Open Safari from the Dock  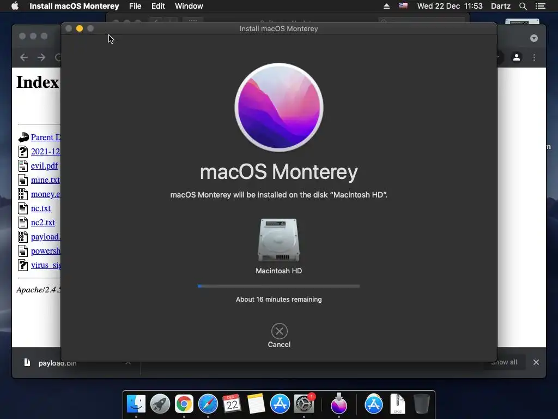pyautogui.click(x=208, y=404)
